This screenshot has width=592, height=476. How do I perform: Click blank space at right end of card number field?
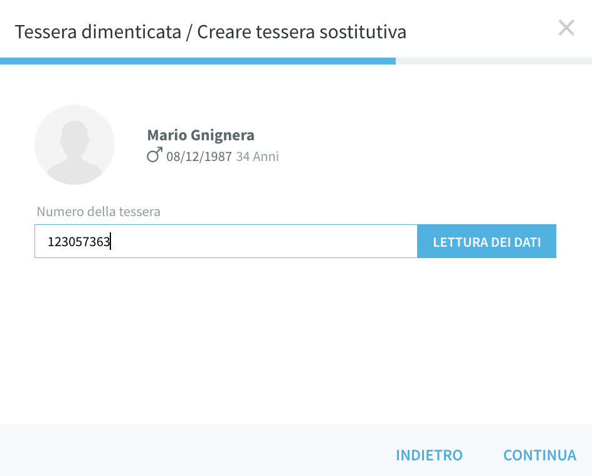pyautogui.click(x=340, y=241)
